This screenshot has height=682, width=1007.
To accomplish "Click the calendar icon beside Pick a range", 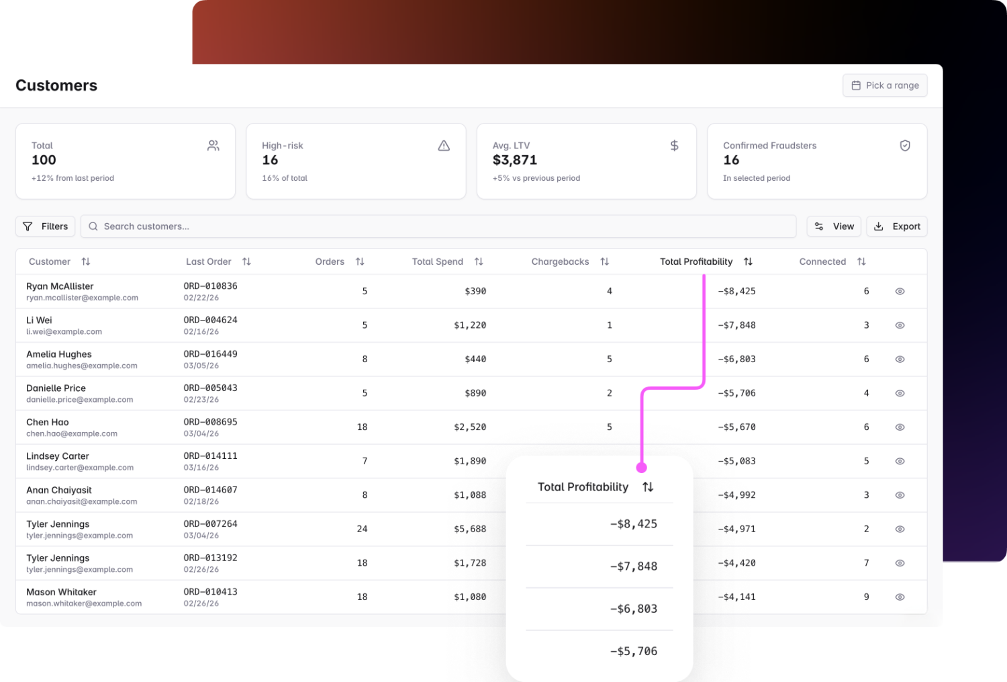I will pyautogui.click(x=856, y=85).
